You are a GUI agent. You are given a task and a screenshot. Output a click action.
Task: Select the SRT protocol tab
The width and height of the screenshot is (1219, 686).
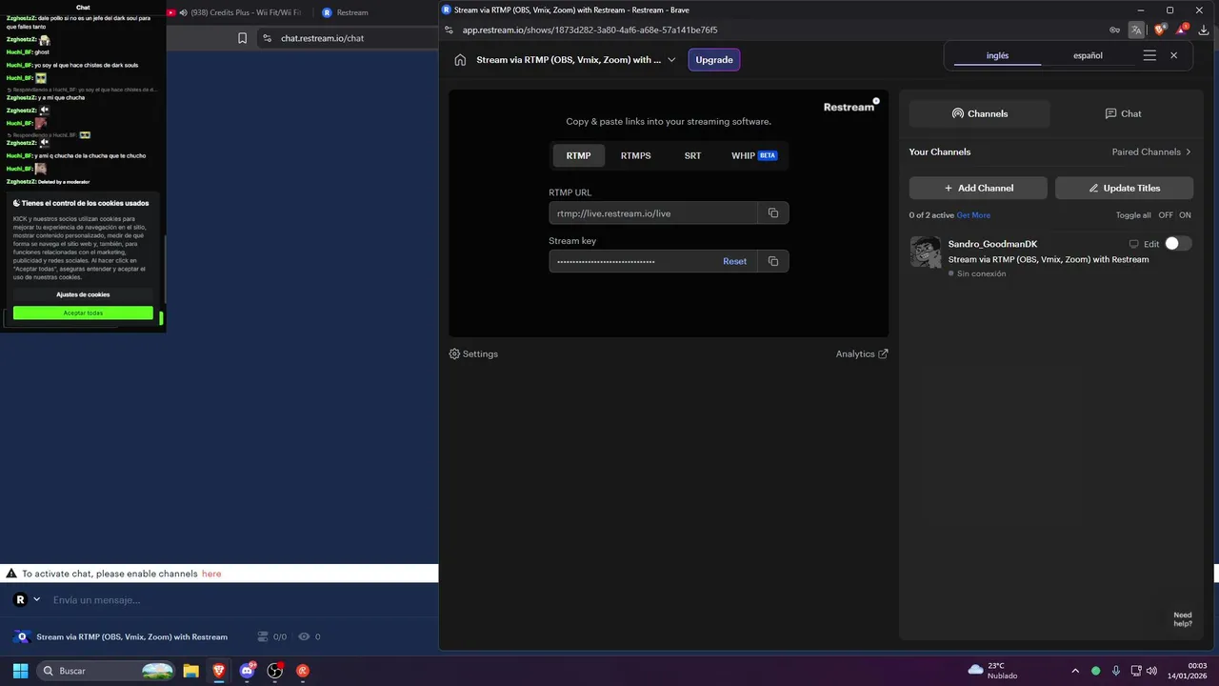692,155
